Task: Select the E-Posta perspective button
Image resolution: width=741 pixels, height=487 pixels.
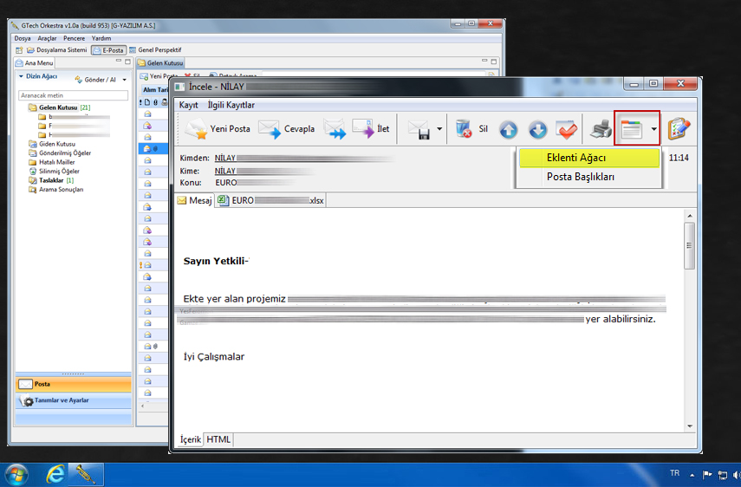Action: coord(108,50)
